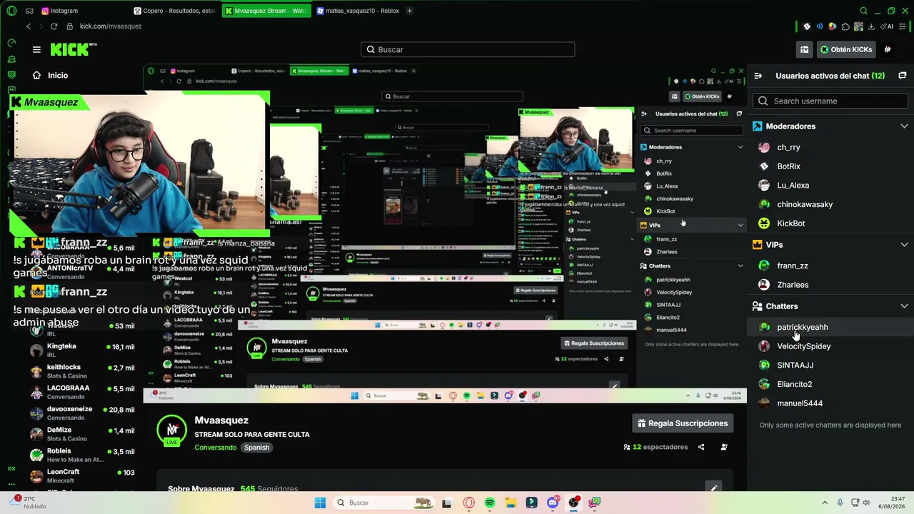914x514 pixels.
Task: Open the Opera menu icon
Action: [11, 11]
